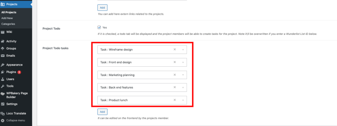
Task: Remove the Wireframe design task selection
Action: pos(175,49)
